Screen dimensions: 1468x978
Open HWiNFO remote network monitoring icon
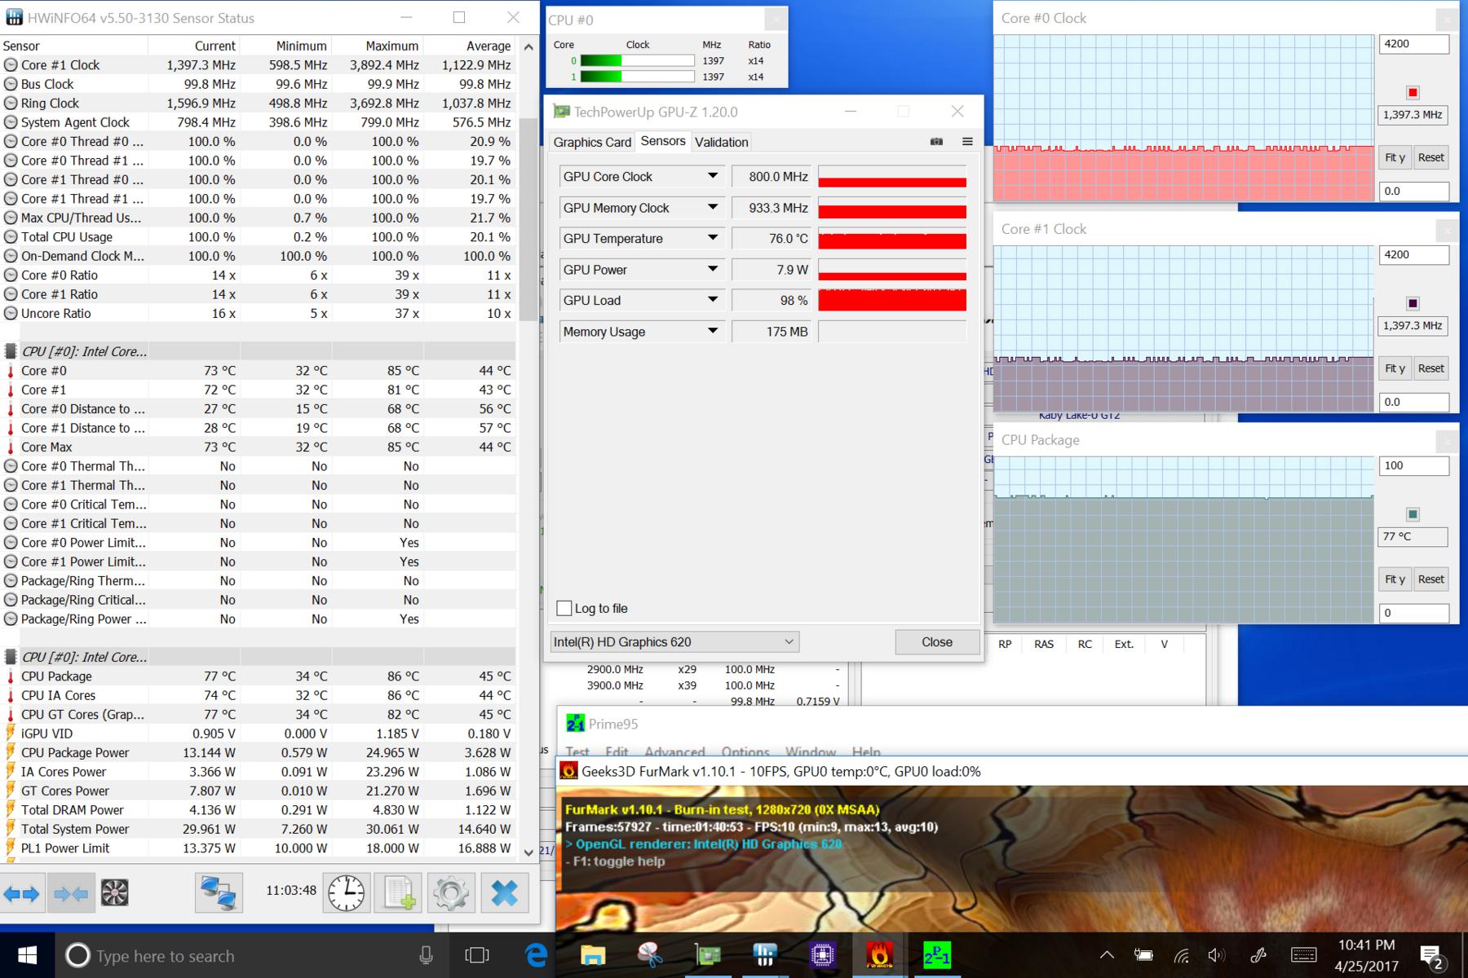[x=219, y=893]
